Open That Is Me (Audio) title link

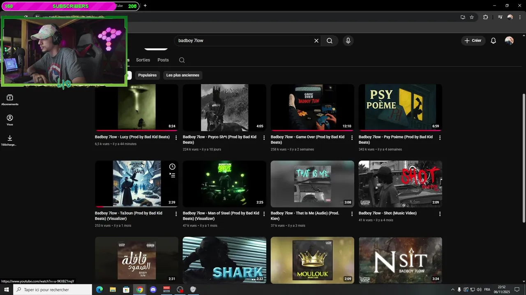[305, 216]
